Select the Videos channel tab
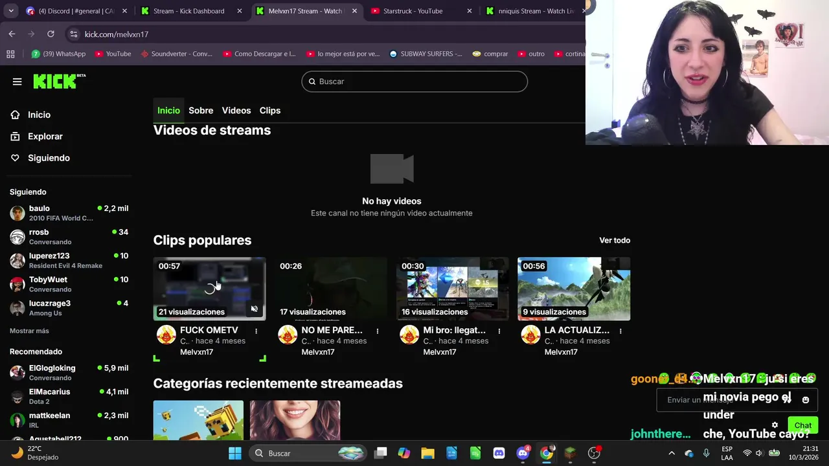The image size is (829, 466). coord(236,111)
